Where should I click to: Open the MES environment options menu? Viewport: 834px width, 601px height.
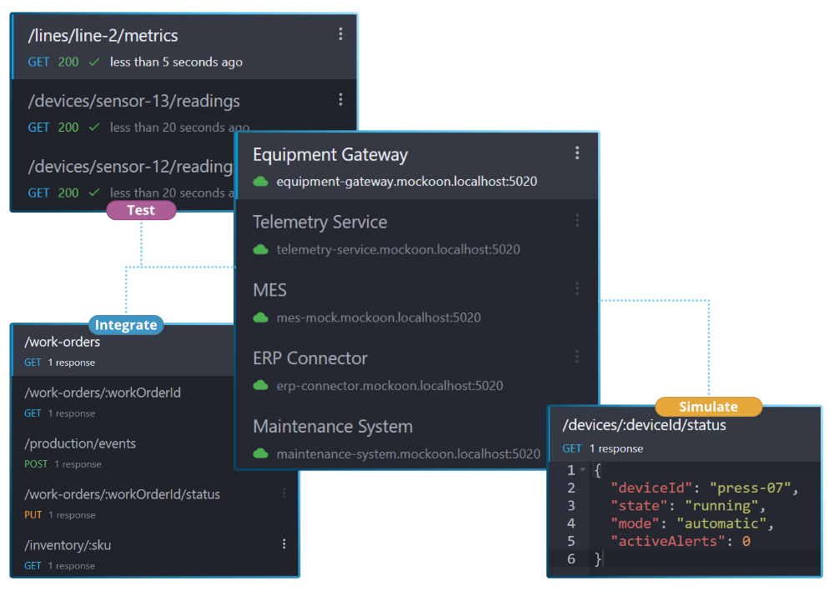(x=577, y=288)
